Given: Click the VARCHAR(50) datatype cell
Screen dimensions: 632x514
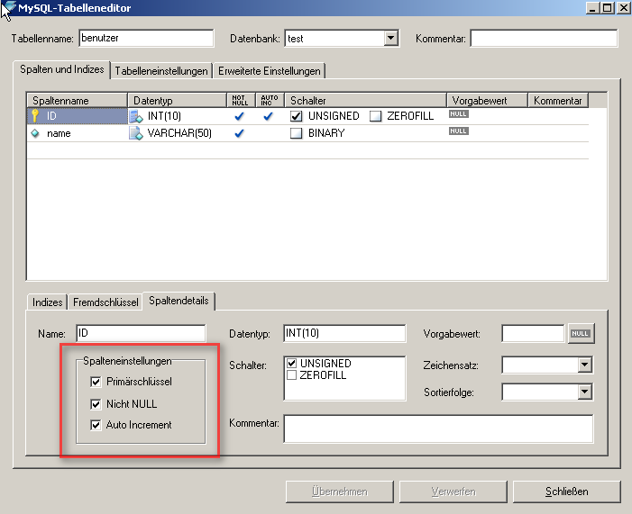Looking at the screenshot, I should [178, 133].
